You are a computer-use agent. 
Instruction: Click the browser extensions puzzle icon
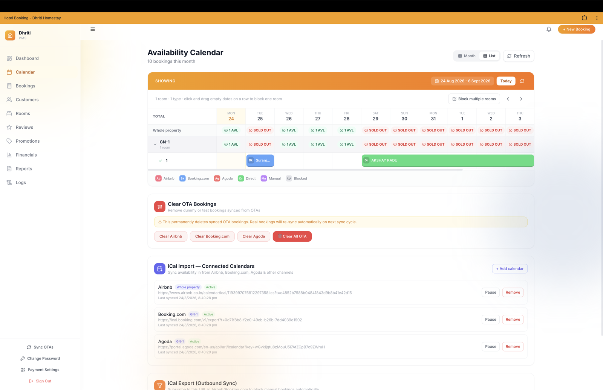585,18
